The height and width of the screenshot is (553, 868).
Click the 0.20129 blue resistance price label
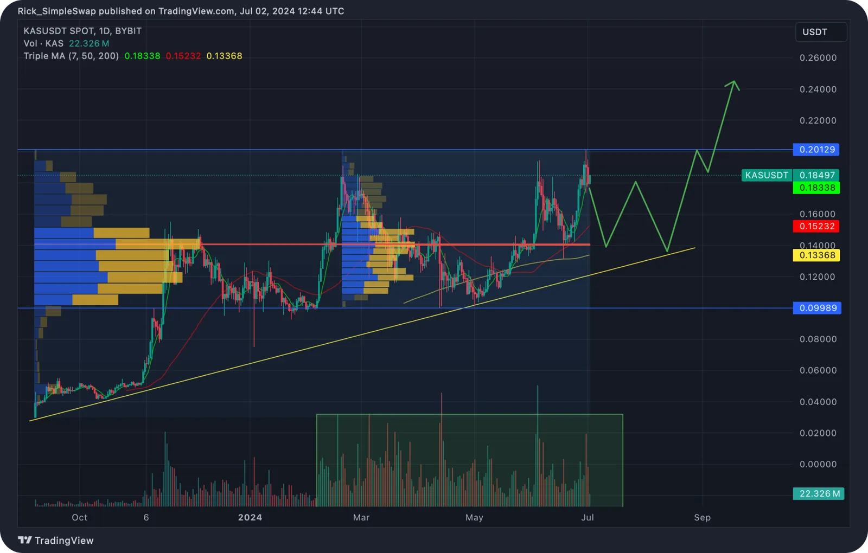tap(816, 150)
